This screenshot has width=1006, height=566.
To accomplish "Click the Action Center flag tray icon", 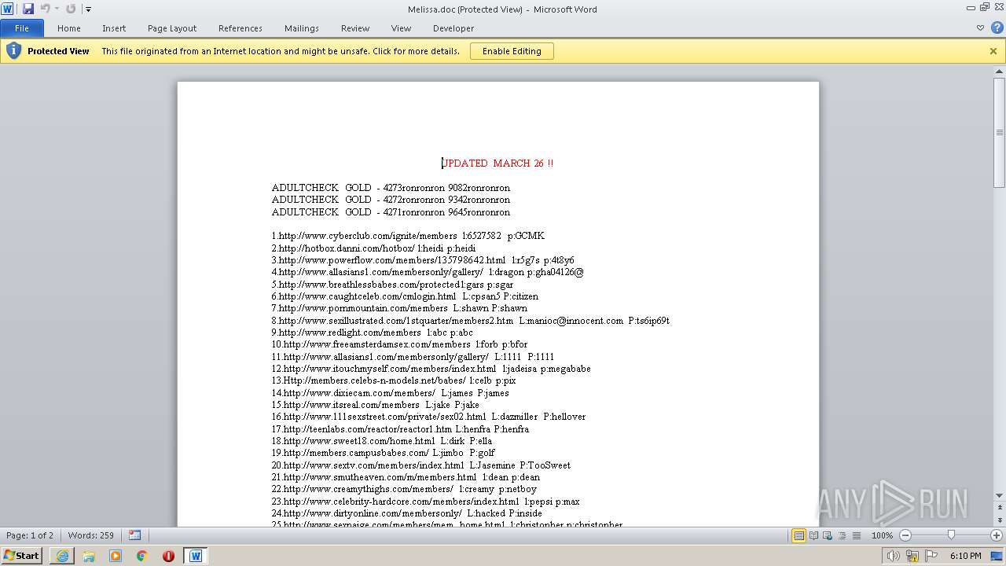I will coord(931,556).
